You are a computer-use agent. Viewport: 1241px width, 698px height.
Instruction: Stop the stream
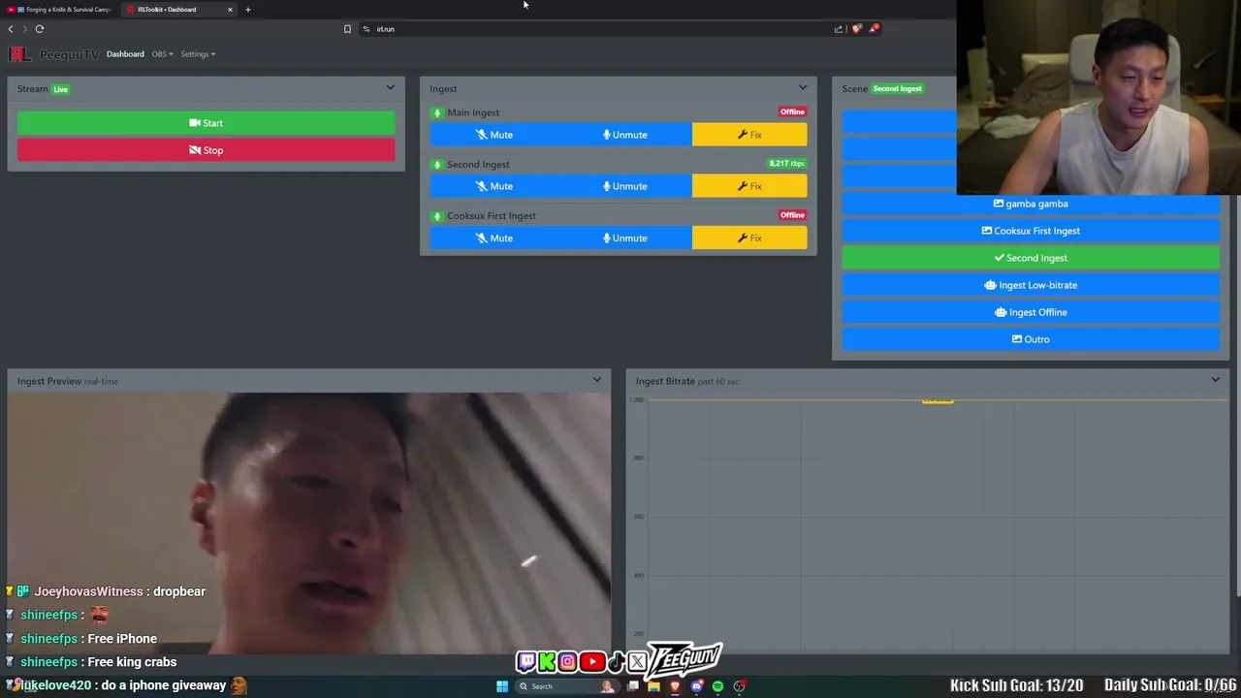(x=207, y=150)
